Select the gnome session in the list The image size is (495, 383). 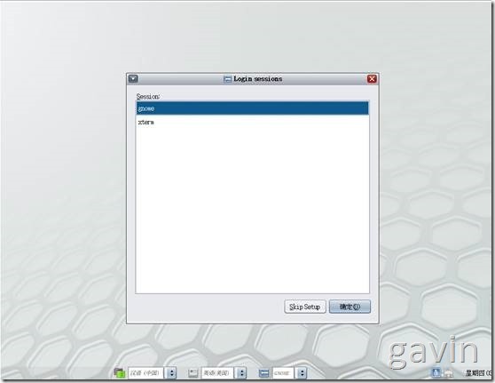(x=252, y=108)
